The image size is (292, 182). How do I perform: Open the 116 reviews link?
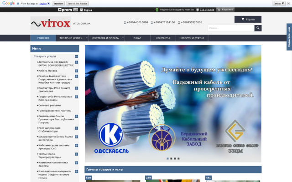(x=207, y=10)
